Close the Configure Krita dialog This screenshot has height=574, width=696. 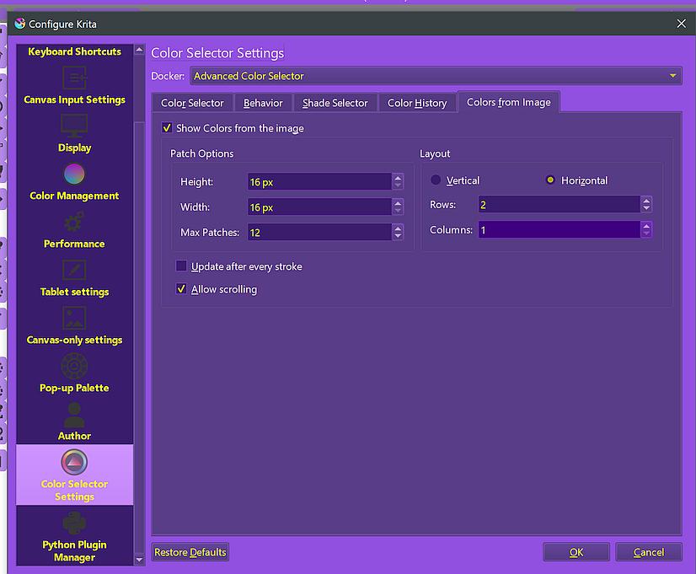pyautogui.click(x=682, y=24)
